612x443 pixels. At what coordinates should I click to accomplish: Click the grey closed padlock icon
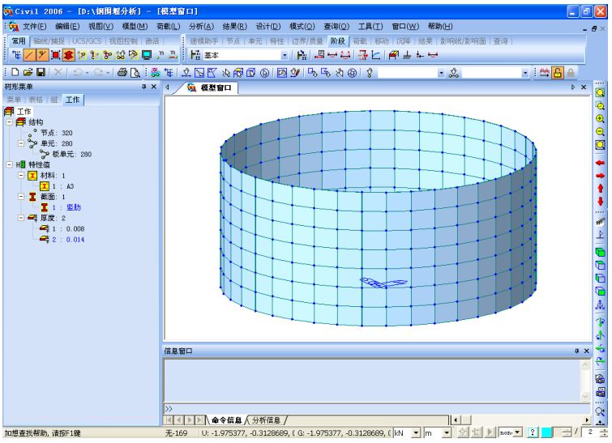[571, 73]
